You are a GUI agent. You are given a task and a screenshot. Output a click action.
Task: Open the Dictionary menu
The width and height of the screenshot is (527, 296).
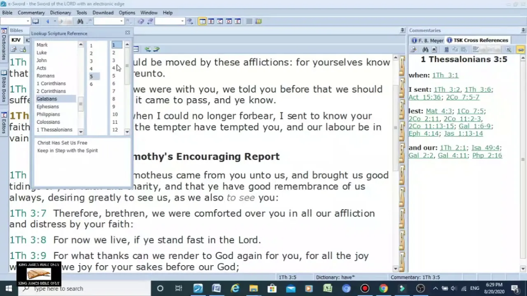point(61,13)
